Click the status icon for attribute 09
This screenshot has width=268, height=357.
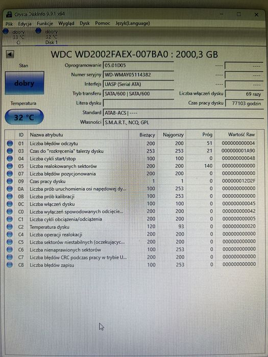click(10, 181)
